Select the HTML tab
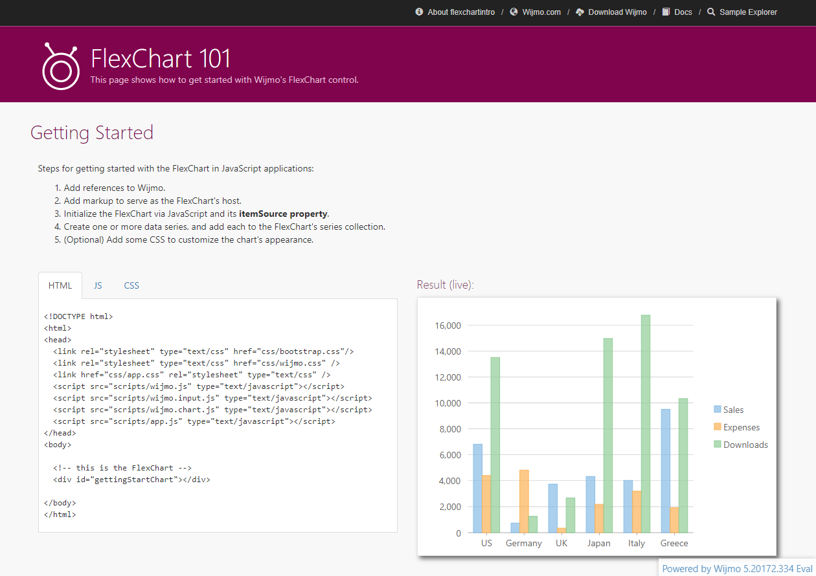 60,285
